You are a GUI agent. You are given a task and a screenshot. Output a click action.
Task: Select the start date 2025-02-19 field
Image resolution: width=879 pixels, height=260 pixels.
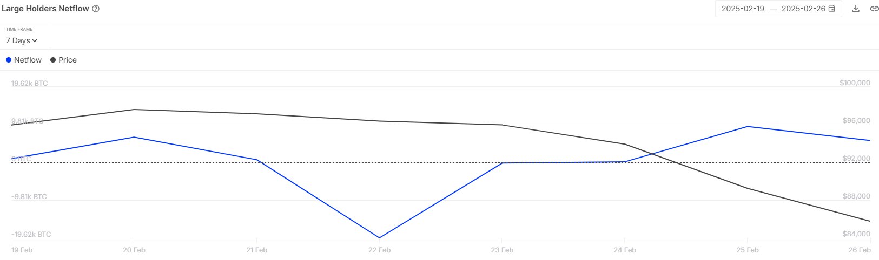tap(743, 9)
